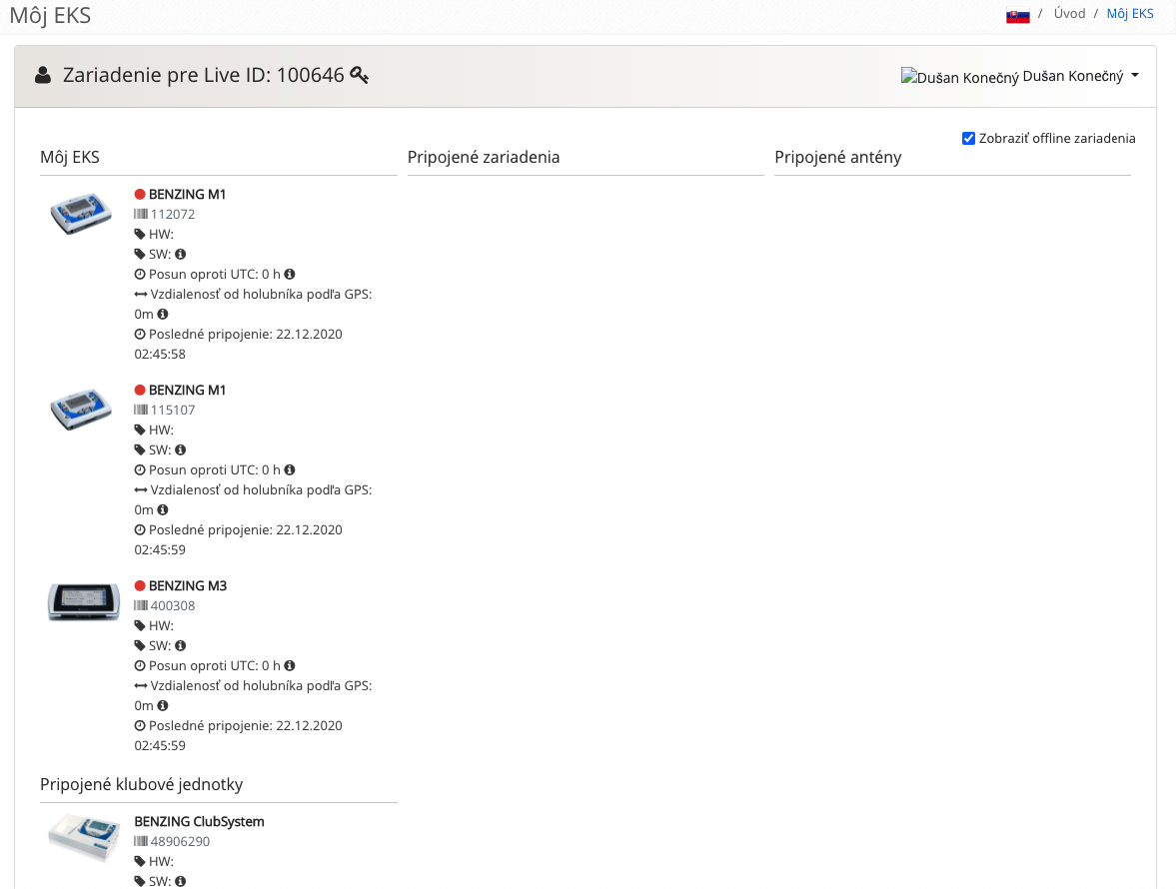Uncheck Zobraziť offline zariadenia checkbox
1176x889 pixels.
968,138
